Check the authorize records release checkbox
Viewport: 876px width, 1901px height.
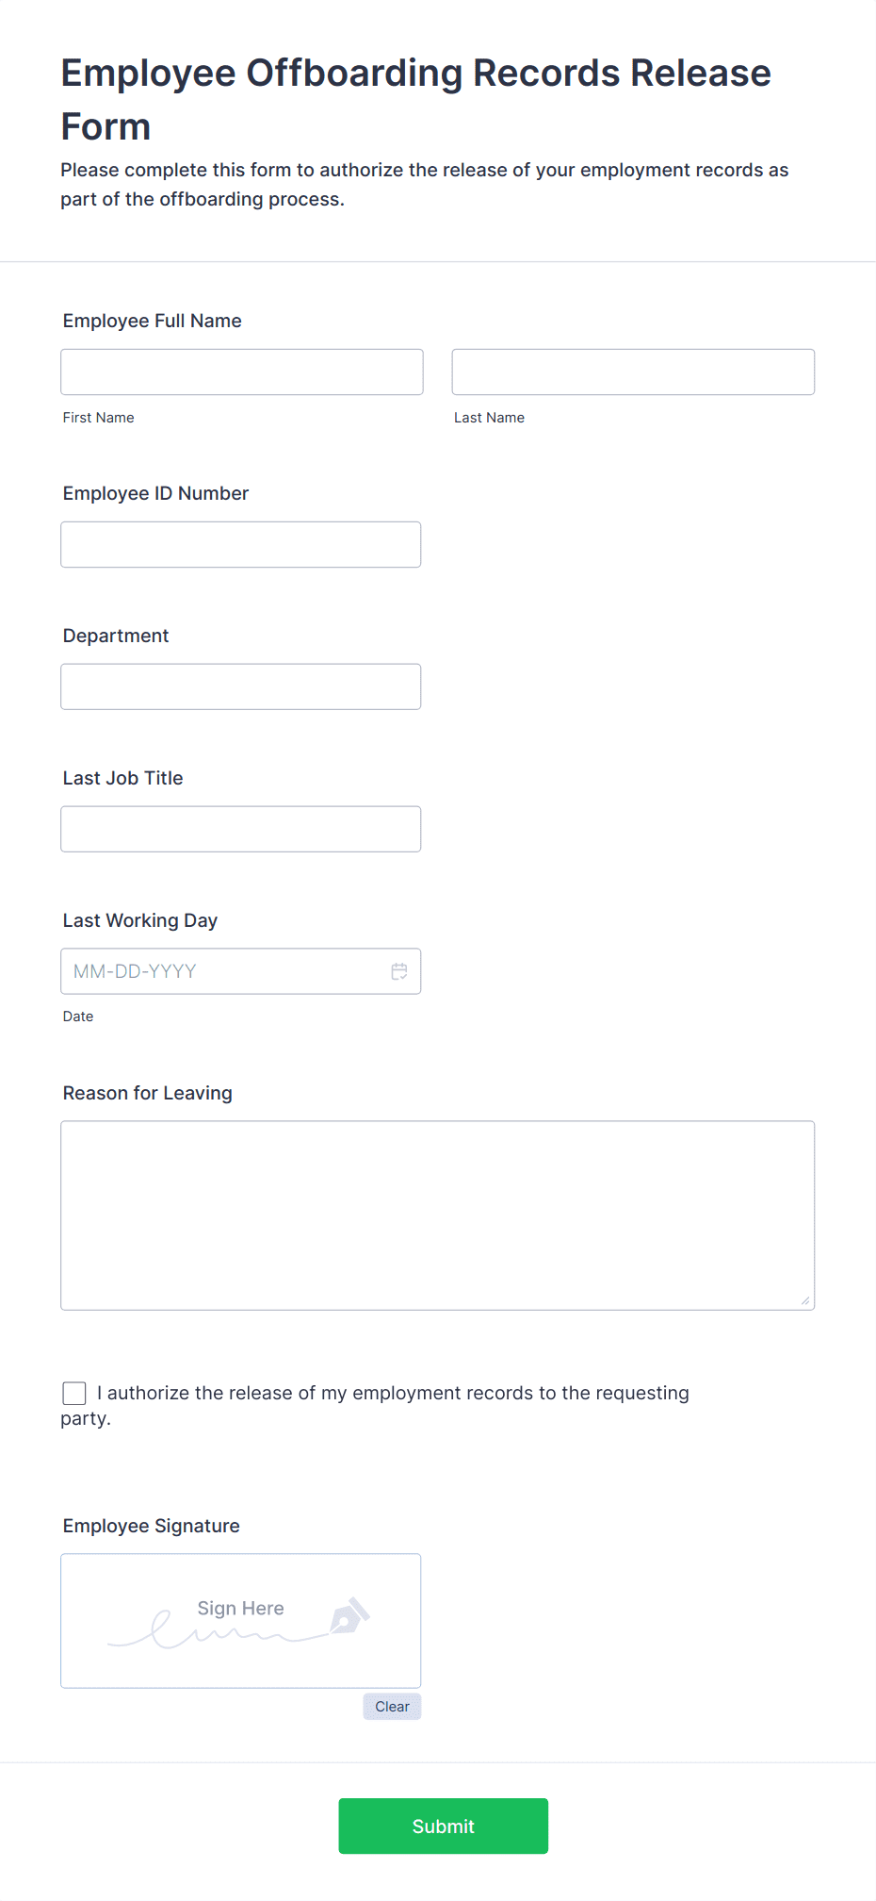pos(74,1393)
